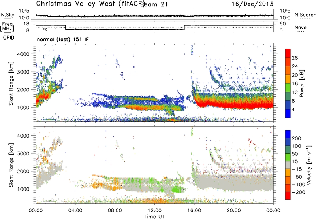Click the "2000" tick in the Velocity panel

click(x=23, y=171)
